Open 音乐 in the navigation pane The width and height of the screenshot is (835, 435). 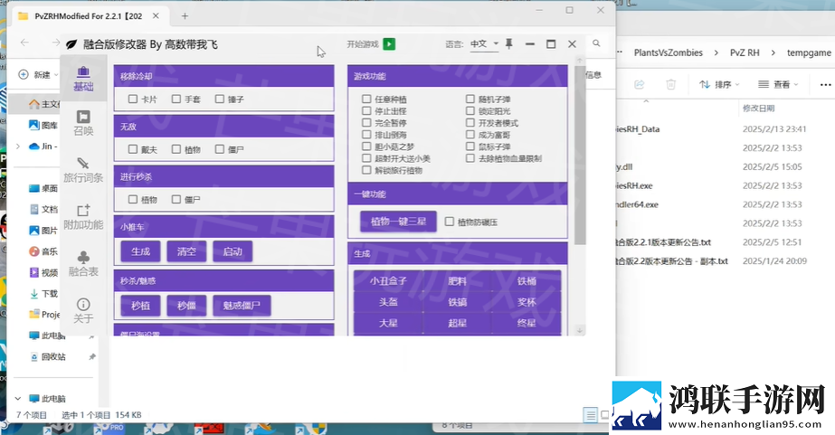click(43, 251)
